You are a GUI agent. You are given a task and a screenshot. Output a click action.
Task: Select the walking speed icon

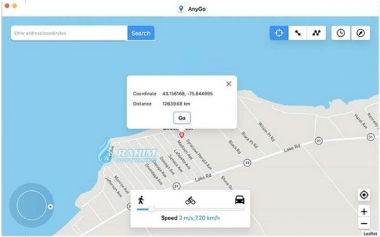141,200
